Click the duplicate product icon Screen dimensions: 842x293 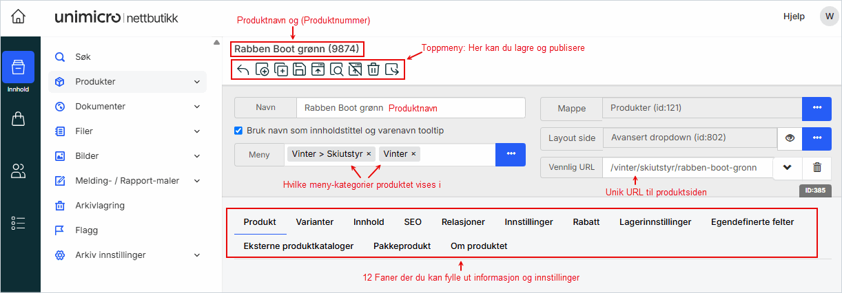coord(281,69)
